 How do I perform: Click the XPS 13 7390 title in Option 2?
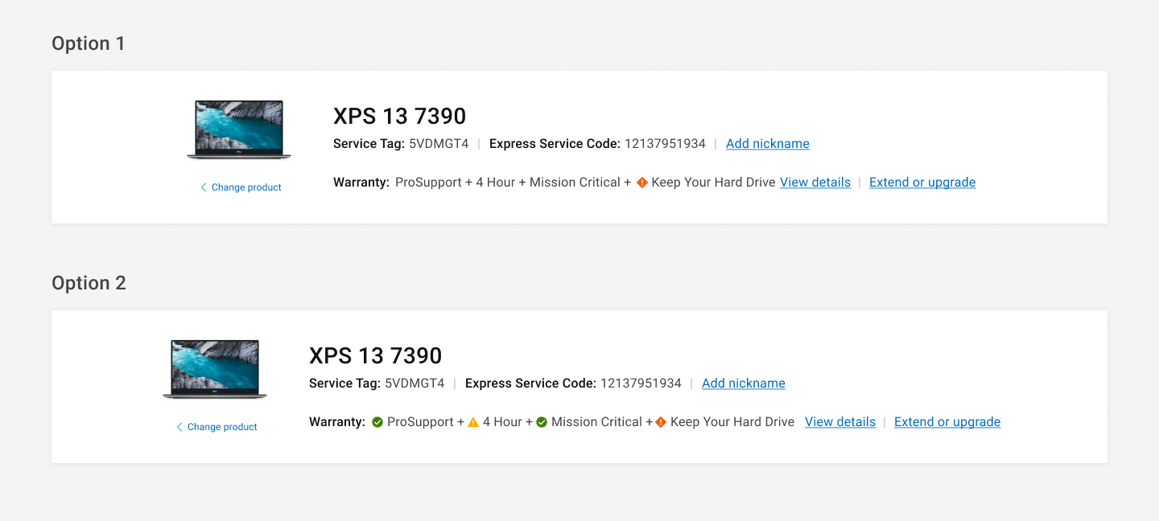pos(376,355)
